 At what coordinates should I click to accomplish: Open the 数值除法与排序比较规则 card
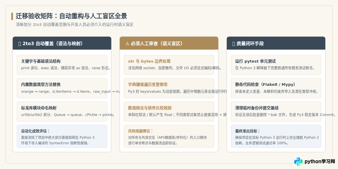(x=169, y=111)
